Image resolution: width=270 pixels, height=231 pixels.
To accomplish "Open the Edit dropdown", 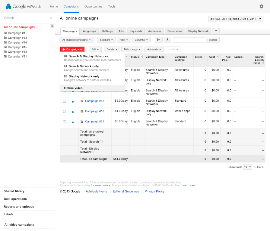I will point(95,49).
